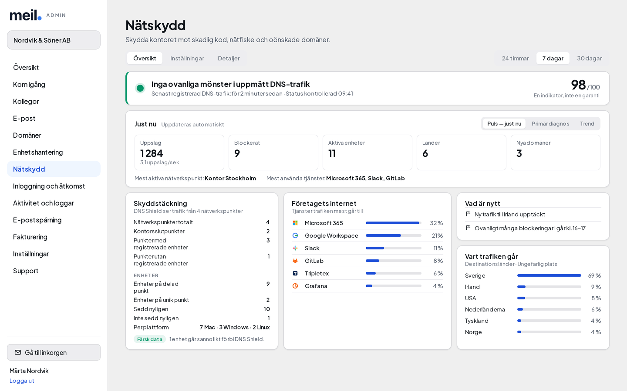Select the 30 dagar time range
The width and height of the screenshot is (627, 391).
[x=590, y=58]
